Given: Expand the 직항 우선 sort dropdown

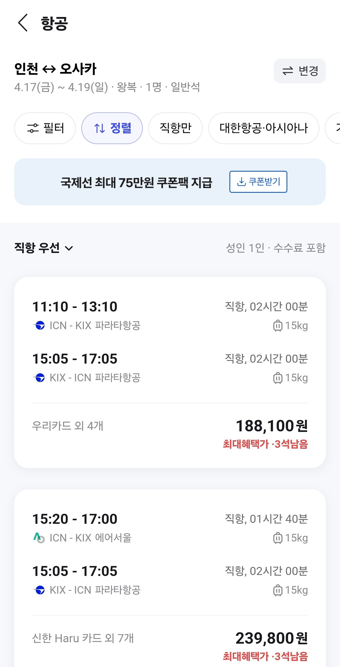Looking at the screenshot, I should click(44, 248).
